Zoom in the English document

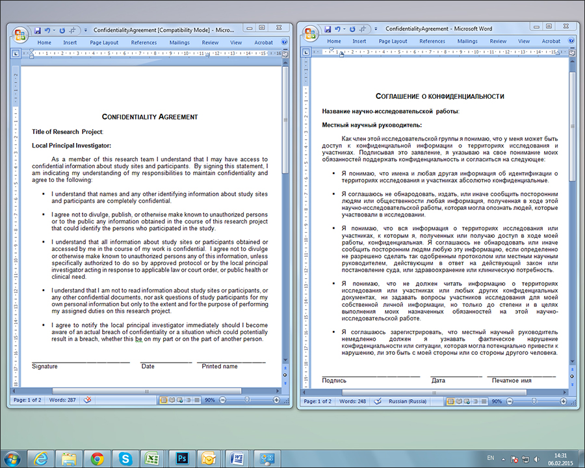pyautogui.click(x=276, y=400)
